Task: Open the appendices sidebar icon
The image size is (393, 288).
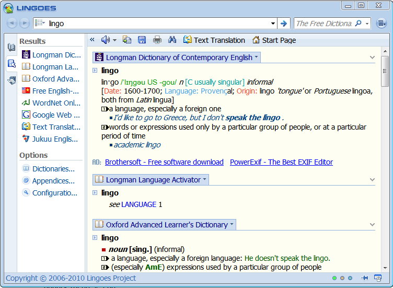Action: (x=11, y=80)
